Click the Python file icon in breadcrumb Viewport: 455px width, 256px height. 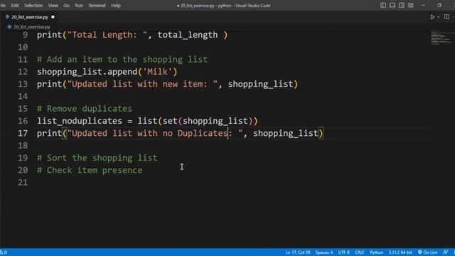click(x=9, y=27)
